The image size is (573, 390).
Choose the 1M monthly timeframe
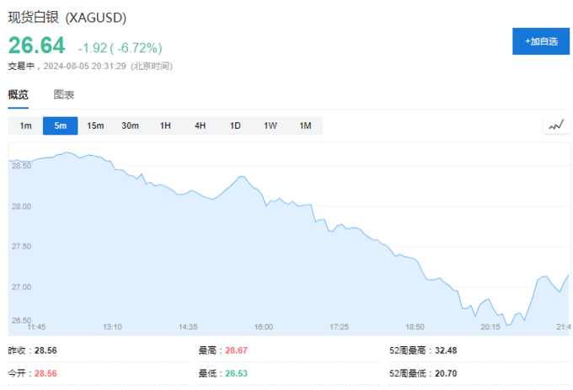(305, 126)
